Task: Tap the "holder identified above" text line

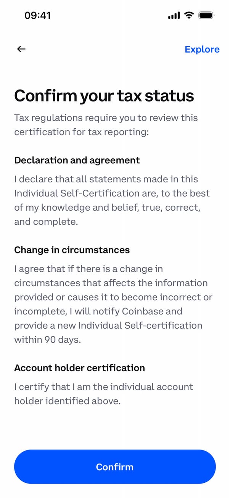Action: (68, 401)
